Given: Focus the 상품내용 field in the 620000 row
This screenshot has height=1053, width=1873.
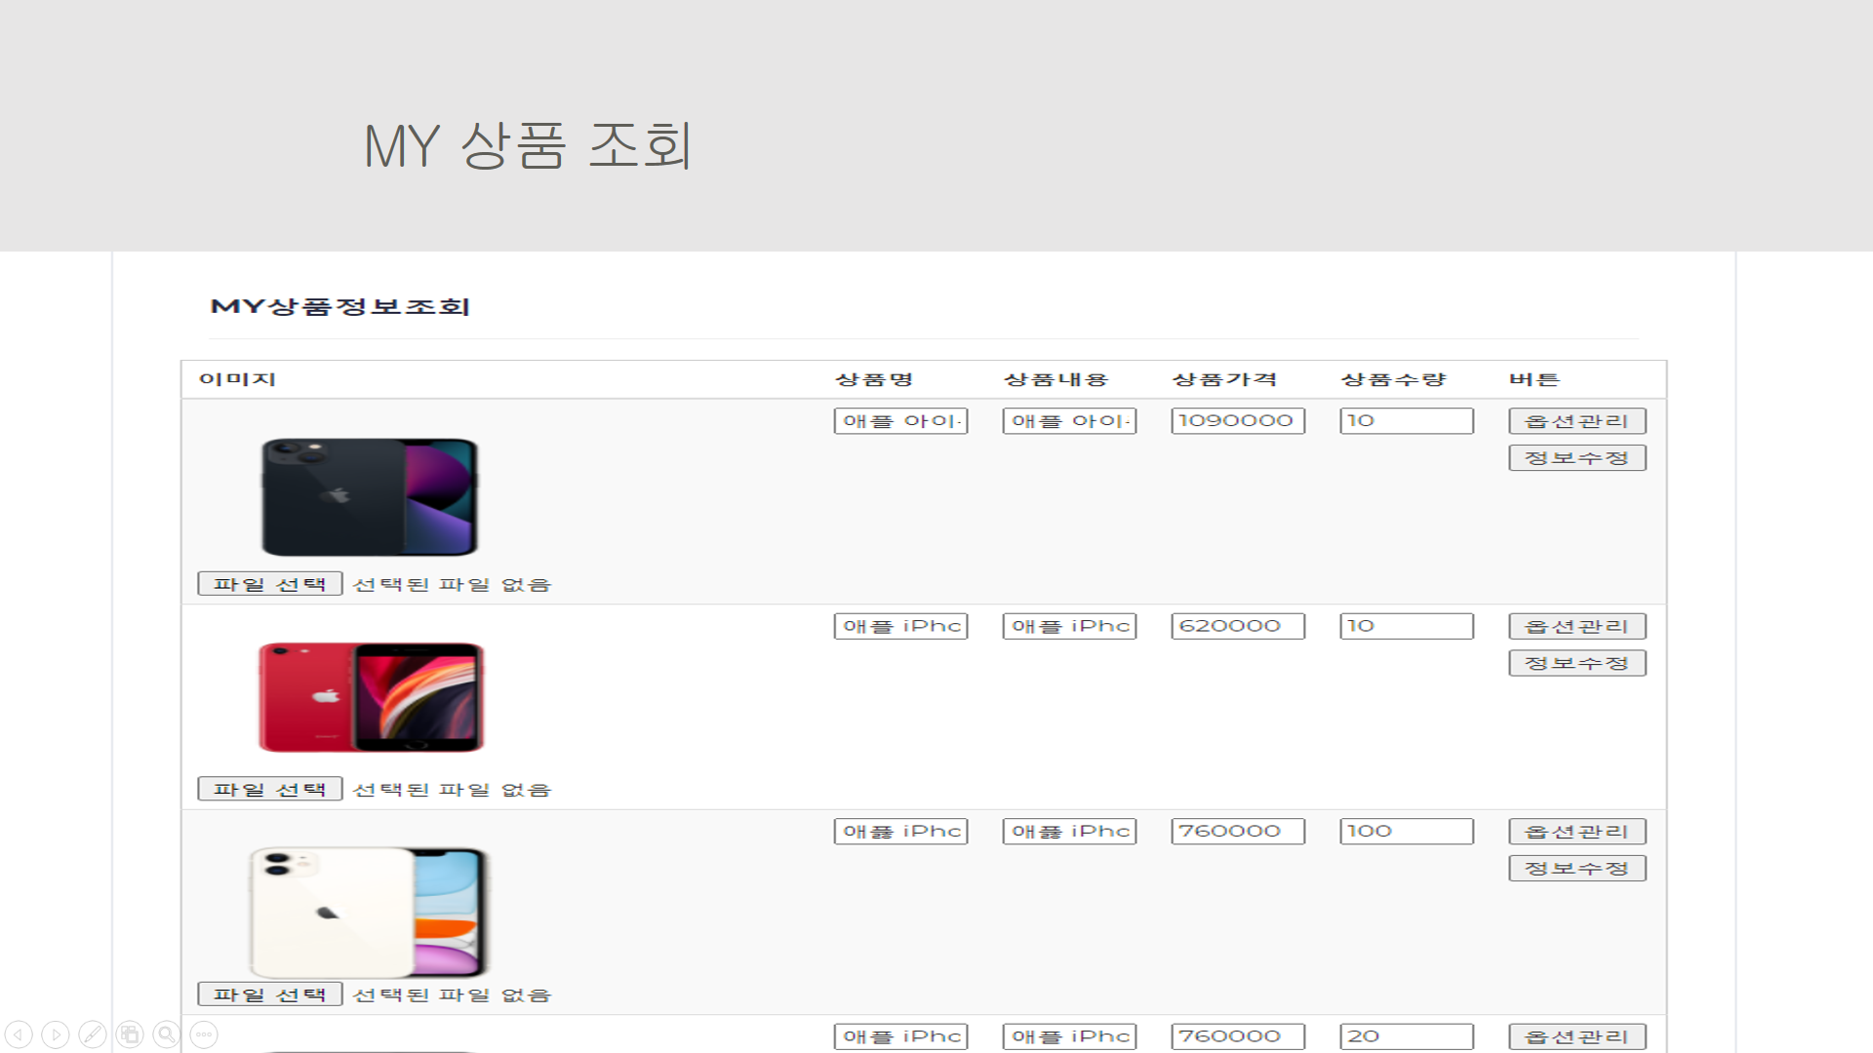Looking at the screenshot, I should pyautogui.click(x=1069, y=626).
